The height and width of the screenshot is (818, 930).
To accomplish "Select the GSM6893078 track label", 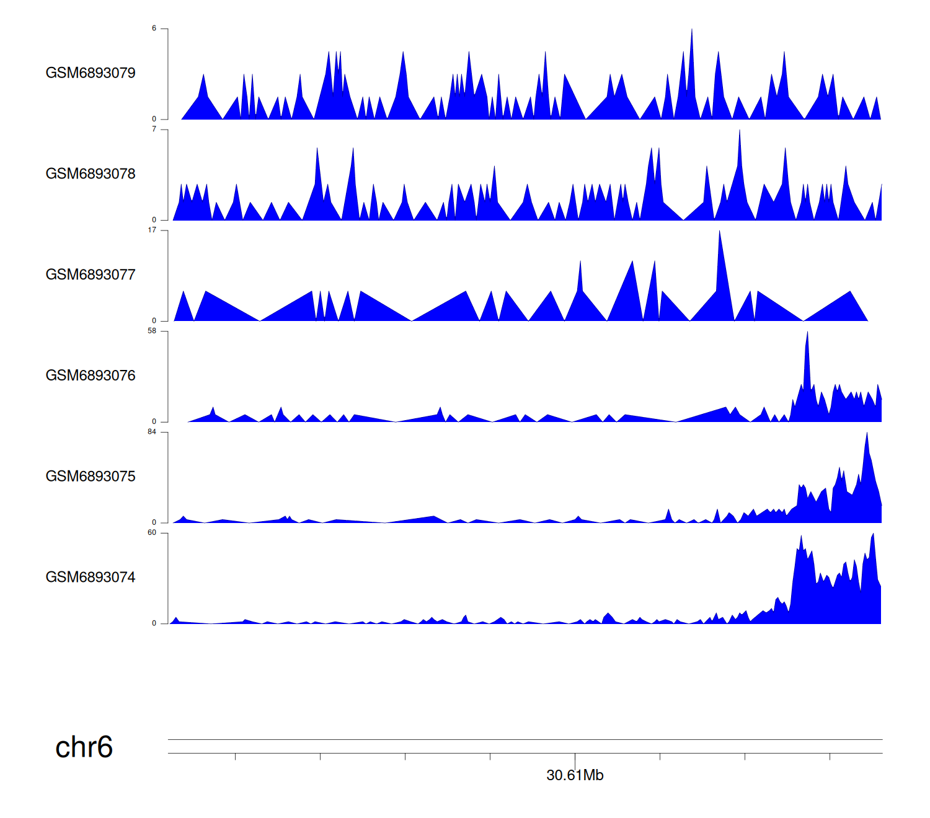I will tap(91, 174).
